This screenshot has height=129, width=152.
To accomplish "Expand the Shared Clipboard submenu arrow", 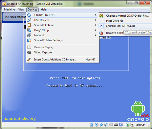I will pos(96,25).
